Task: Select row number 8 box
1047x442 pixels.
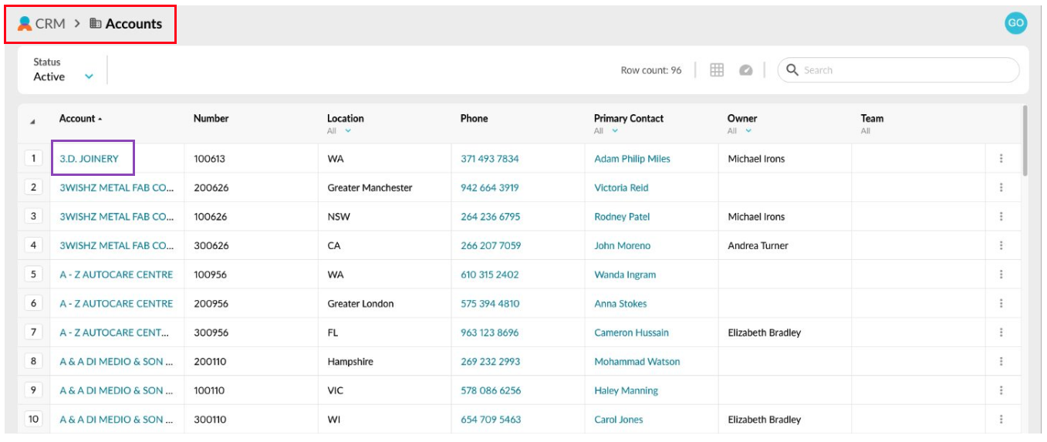Action: tap(33, 361)
